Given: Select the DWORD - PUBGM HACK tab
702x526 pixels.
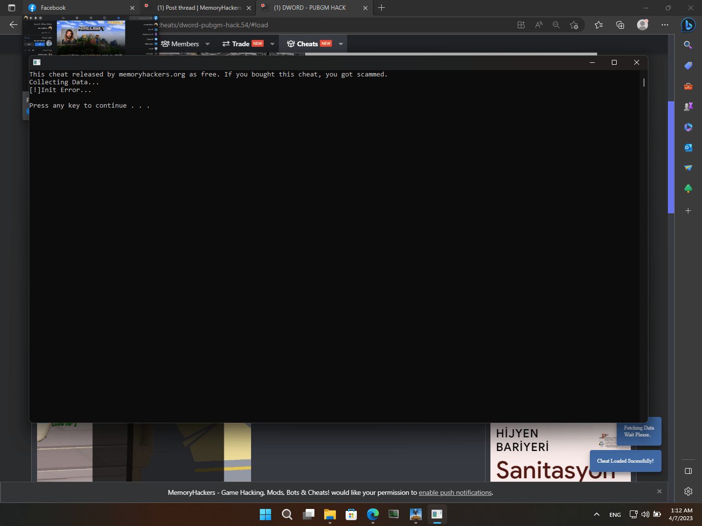Looking at the screenshot, I should tap(314, 8).
